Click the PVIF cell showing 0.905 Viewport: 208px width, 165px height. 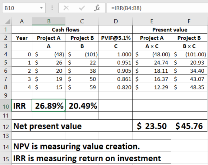pos(116,70)
